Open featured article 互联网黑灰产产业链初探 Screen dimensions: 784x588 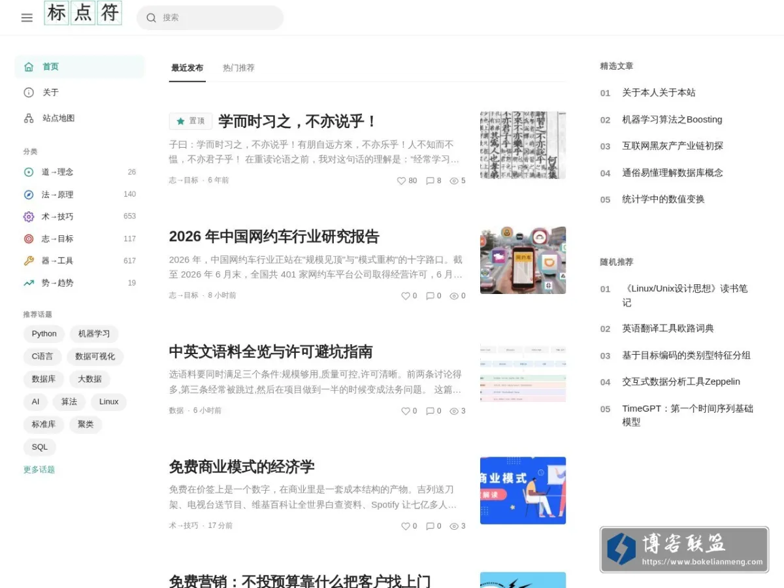(x=673, y=146)
